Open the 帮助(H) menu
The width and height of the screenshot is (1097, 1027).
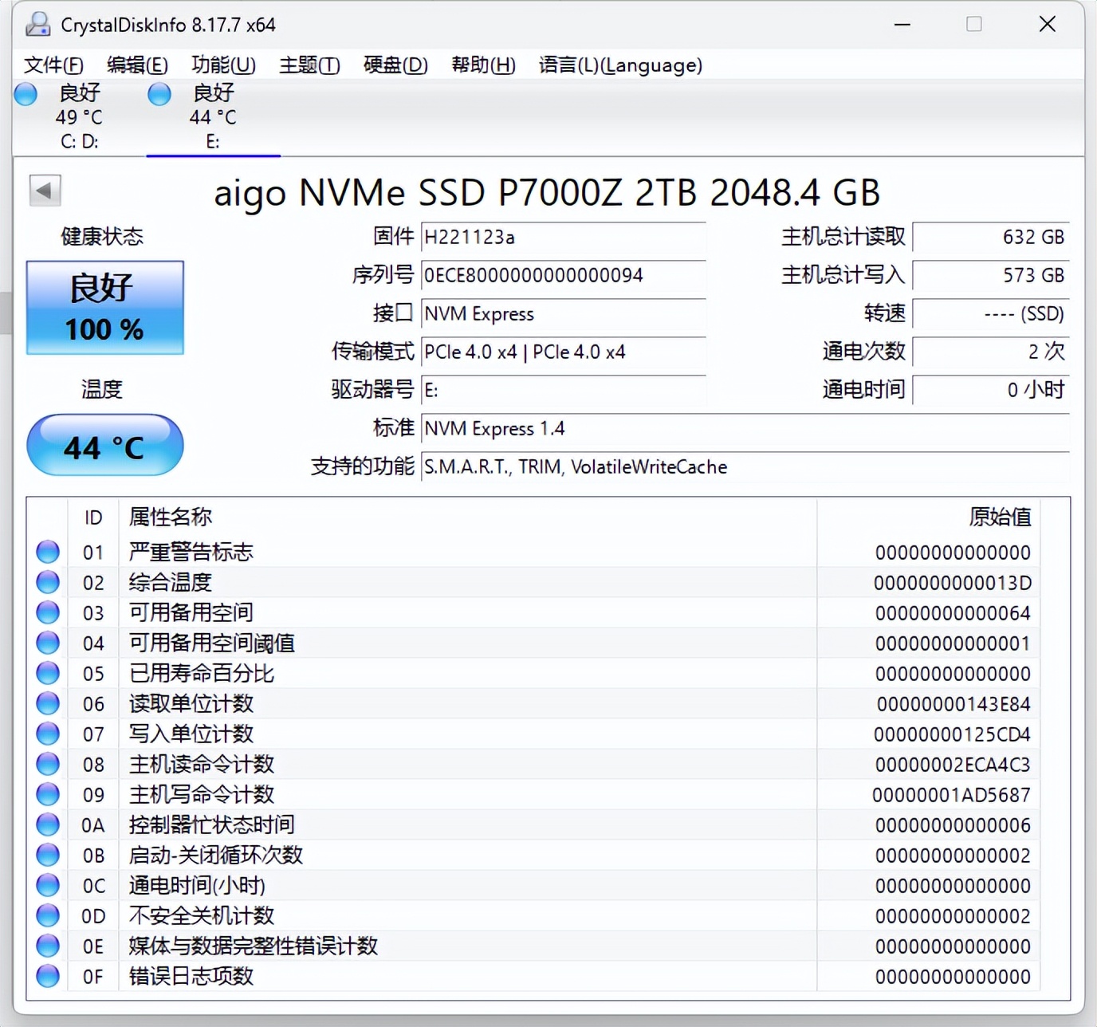click(482, 65)
